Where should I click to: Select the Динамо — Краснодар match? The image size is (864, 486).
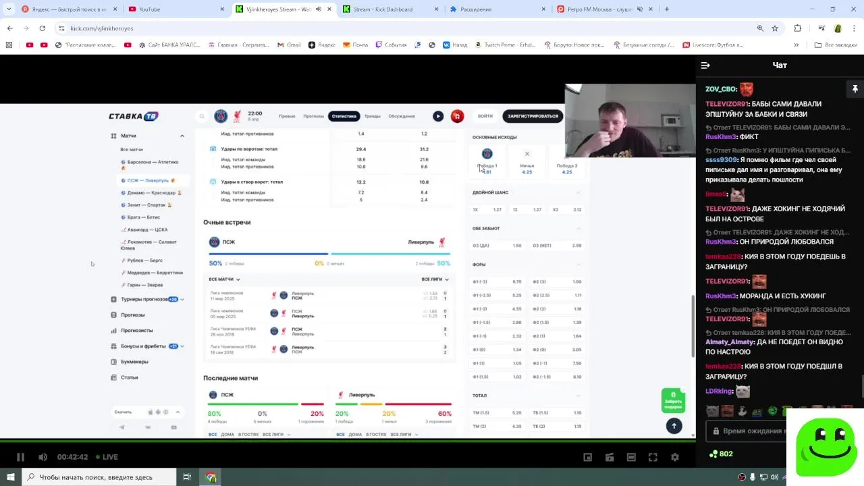coord(152,193)
